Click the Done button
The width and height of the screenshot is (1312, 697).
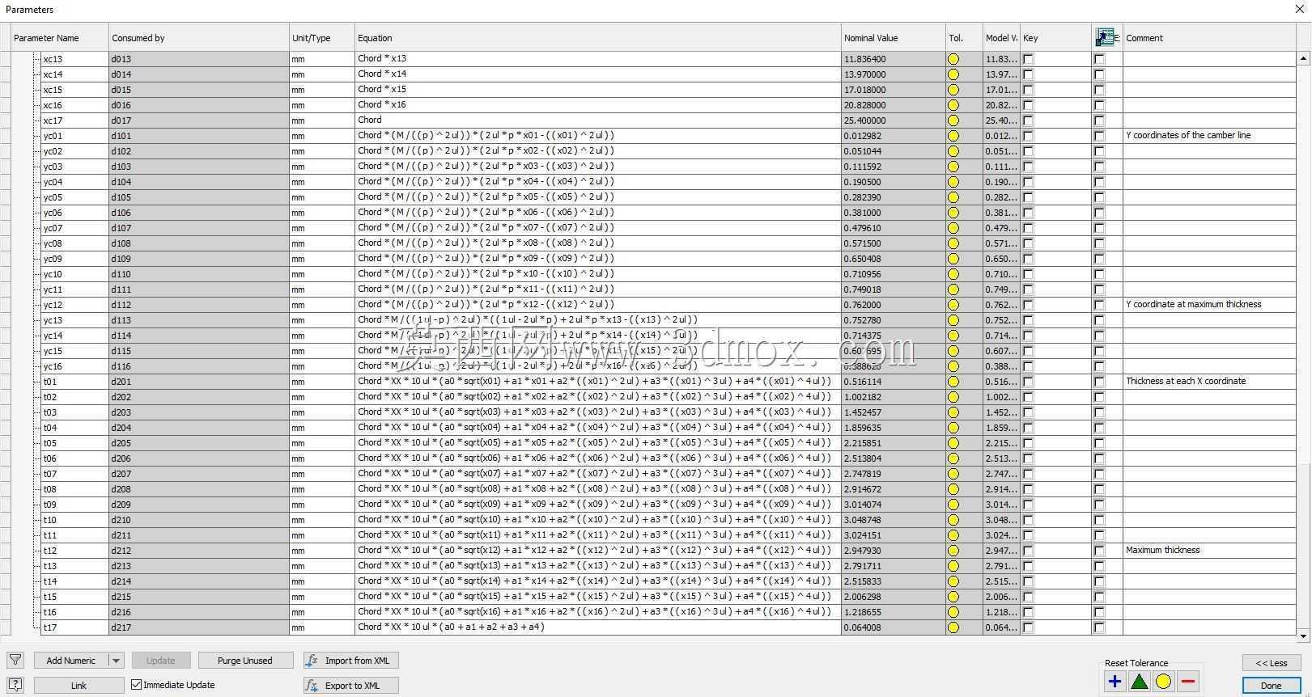click(1271, 686)
